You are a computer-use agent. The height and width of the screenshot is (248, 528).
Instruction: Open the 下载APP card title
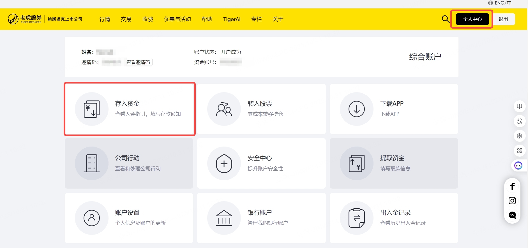coord(392,104)
